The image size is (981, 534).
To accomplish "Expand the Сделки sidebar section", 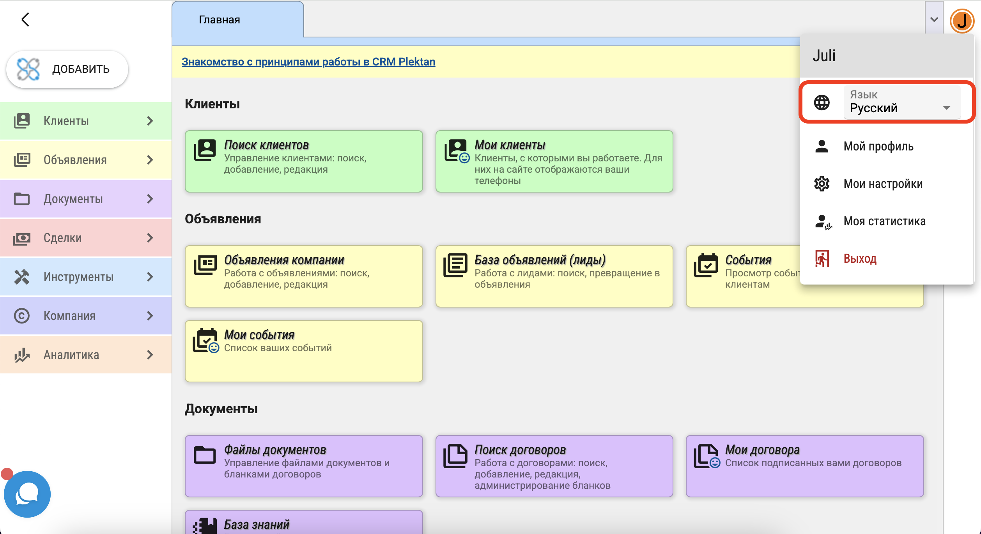I will 86,238.
